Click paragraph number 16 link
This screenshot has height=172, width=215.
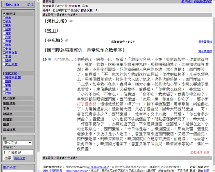point(45,59)
